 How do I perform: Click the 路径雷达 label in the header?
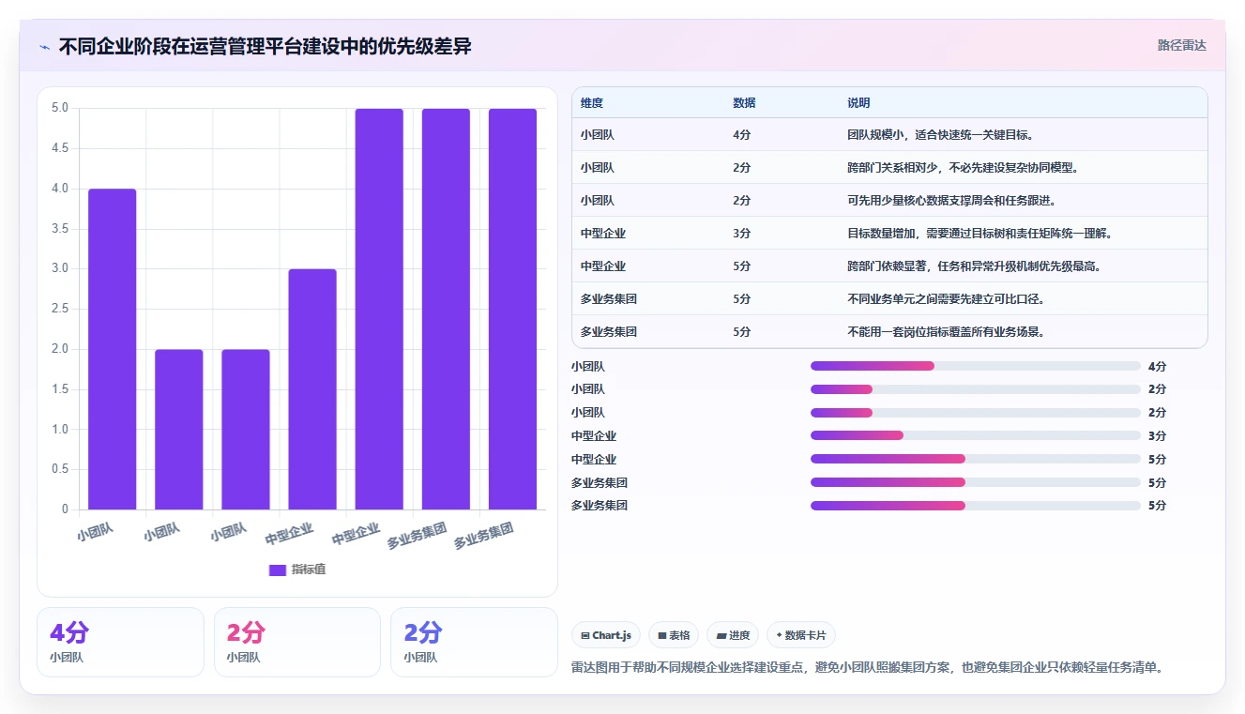pos(1182,45)
